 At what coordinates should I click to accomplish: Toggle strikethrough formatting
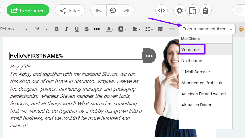tap(87, 29)
